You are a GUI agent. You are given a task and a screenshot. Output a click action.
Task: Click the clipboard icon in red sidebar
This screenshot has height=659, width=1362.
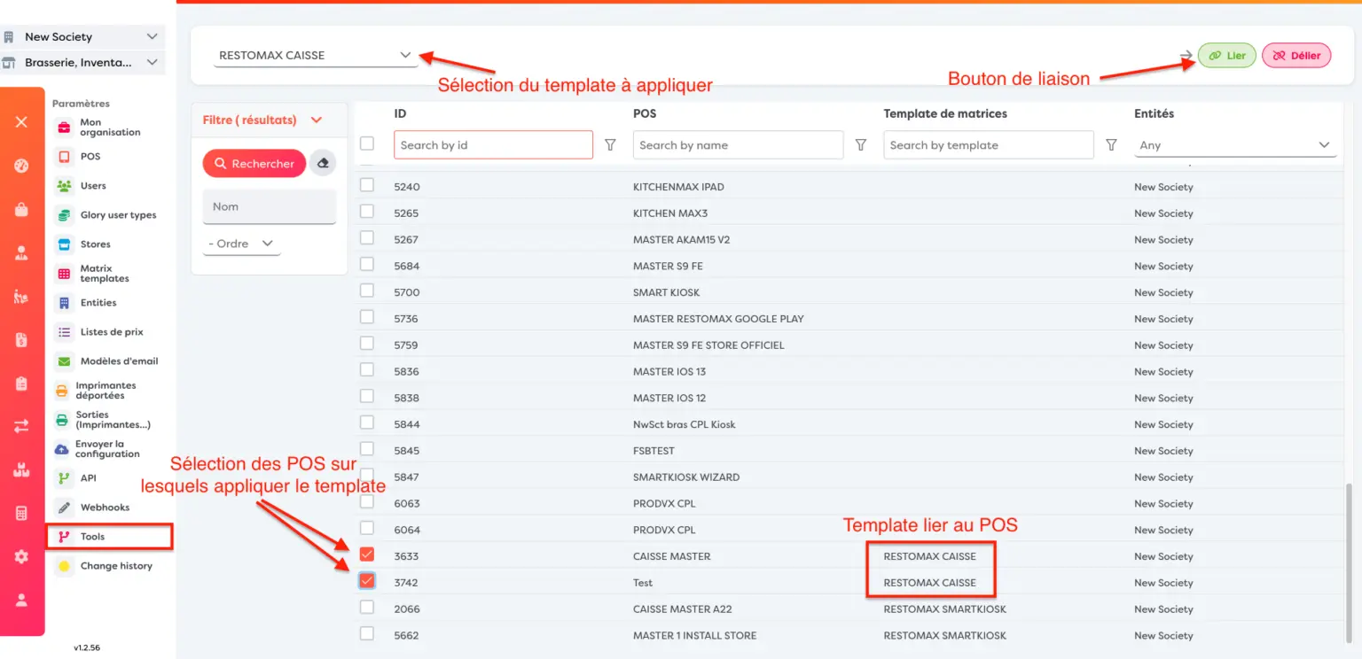click(x=21, y=384)
